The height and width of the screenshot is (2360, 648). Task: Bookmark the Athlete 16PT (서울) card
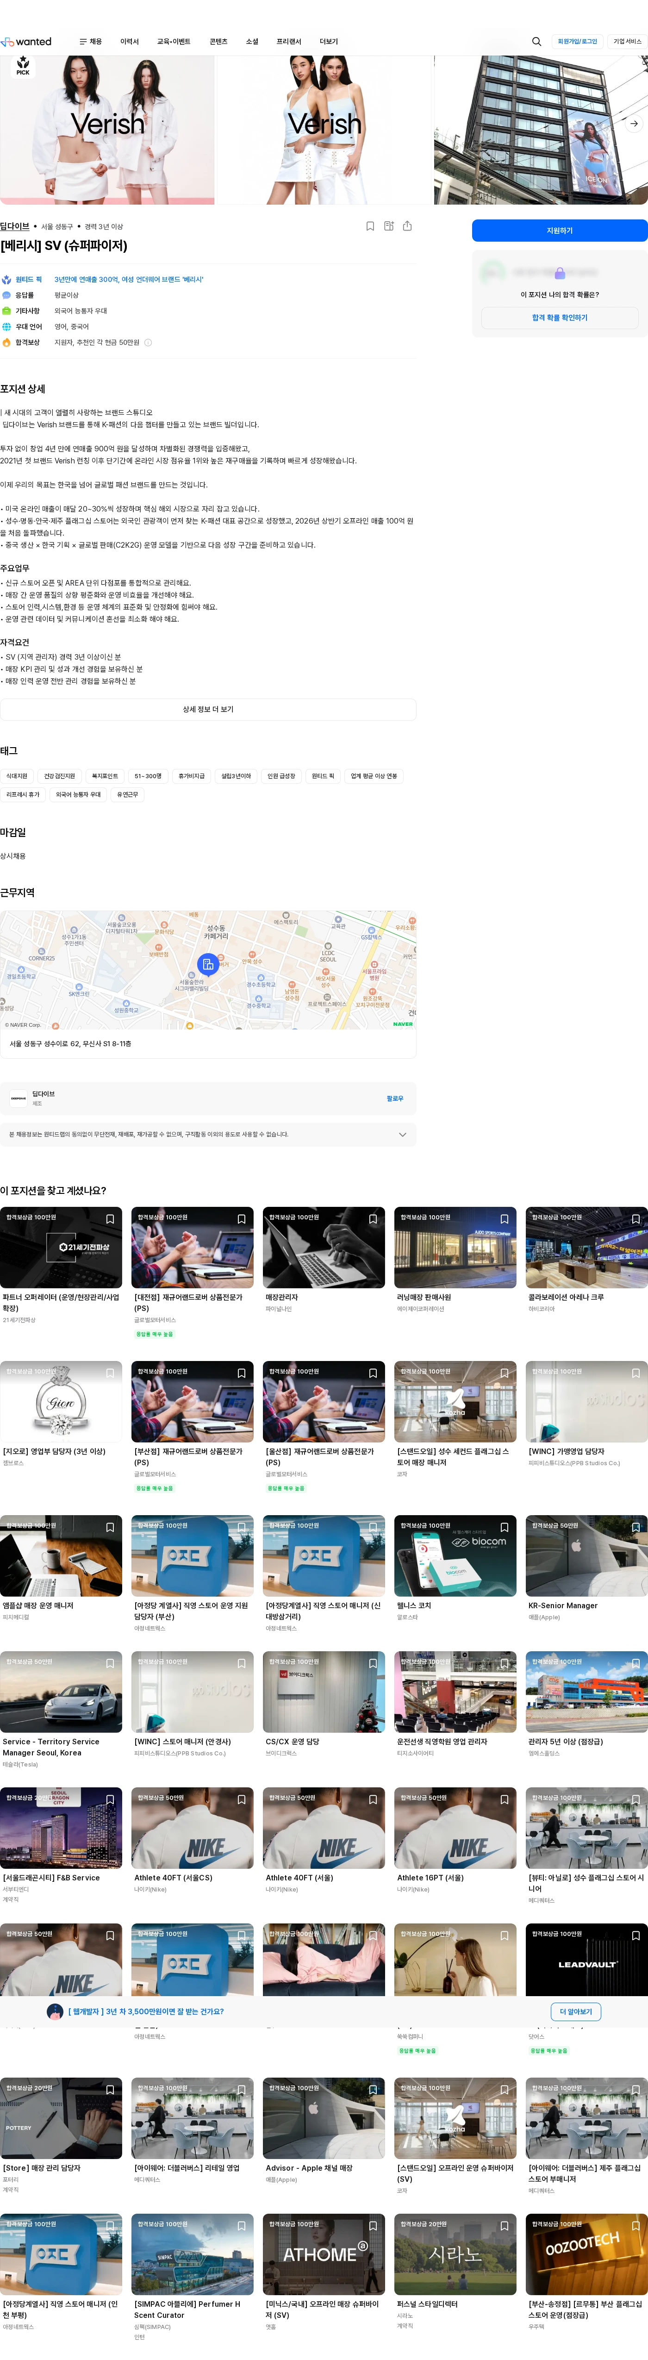[504, 1799]
